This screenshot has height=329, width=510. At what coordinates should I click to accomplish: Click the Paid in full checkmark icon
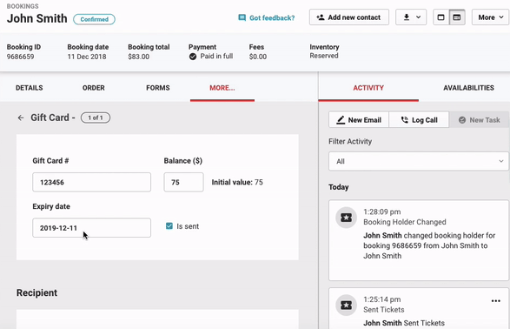[x=193, y=57]
